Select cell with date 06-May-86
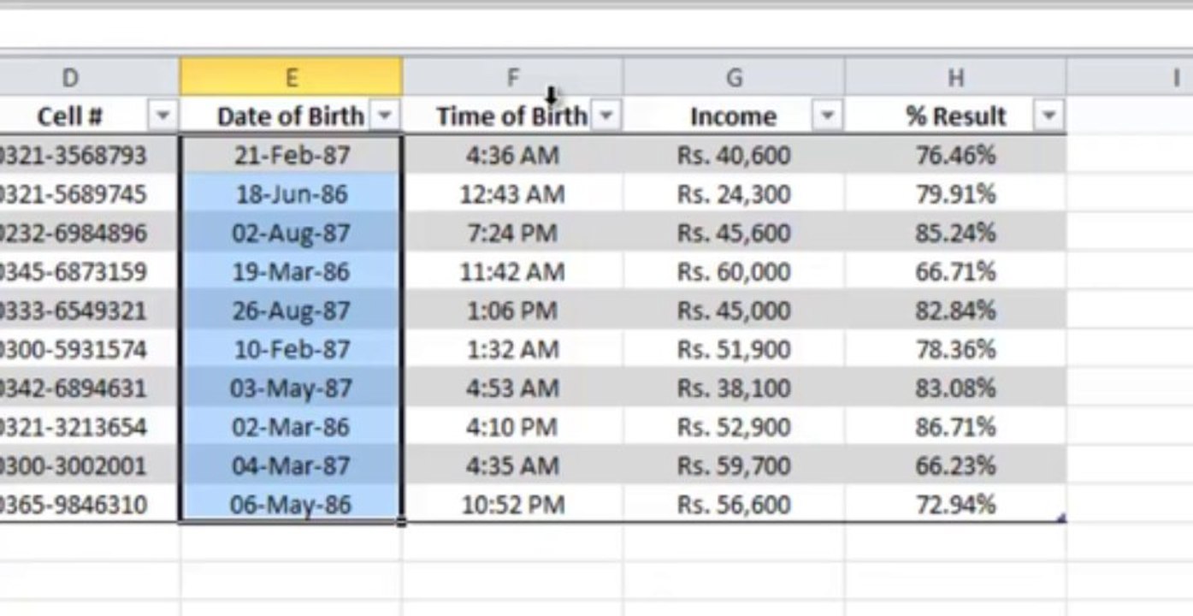Screen dimensions: 1193x616 coord(291,505)
